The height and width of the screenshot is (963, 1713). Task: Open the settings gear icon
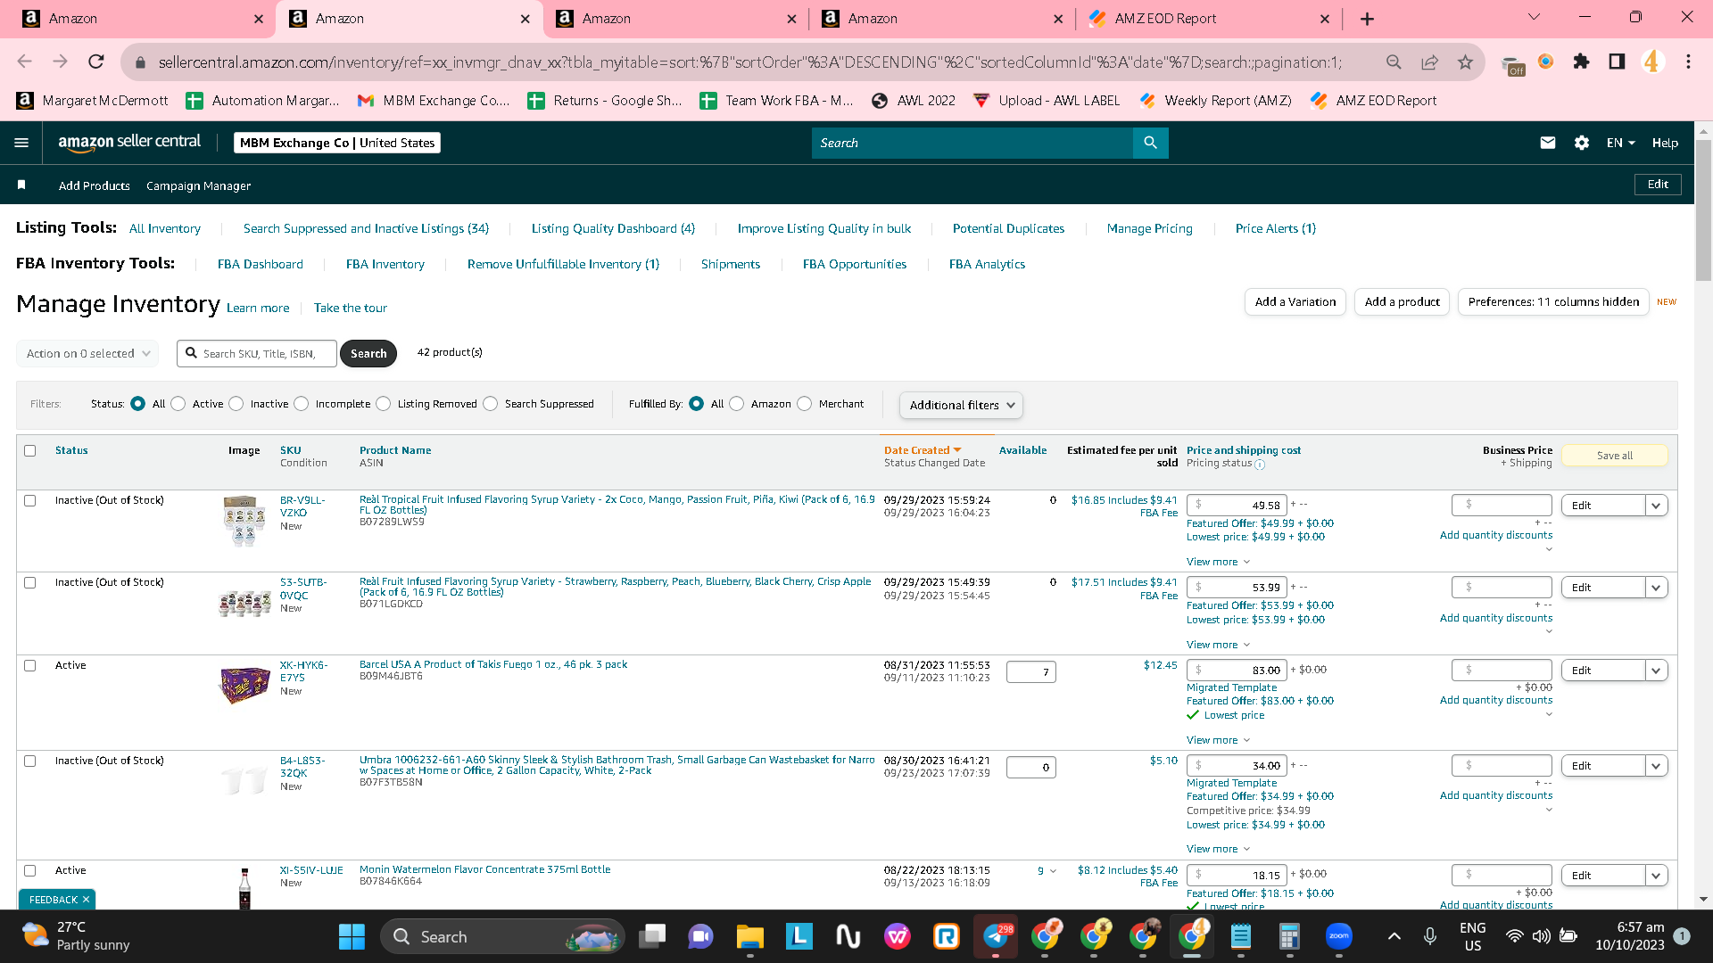1582,143
